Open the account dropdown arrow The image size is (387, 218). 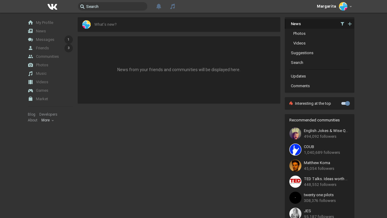point(351,7)
